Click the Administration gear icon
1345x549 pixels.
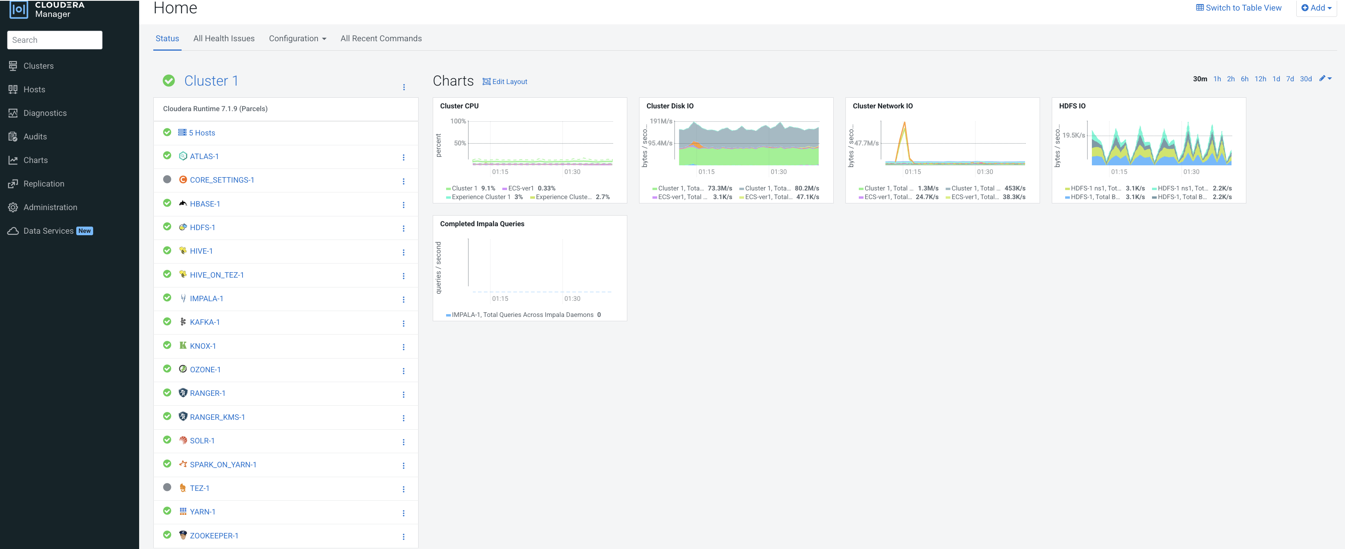(x=13, y=207)
